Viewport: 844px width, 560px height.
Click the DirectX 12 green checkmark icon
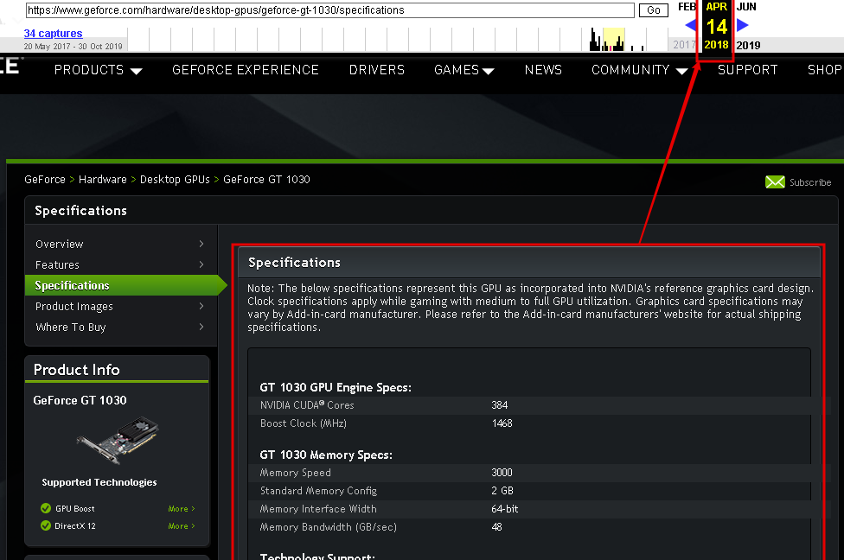point(46,525)
